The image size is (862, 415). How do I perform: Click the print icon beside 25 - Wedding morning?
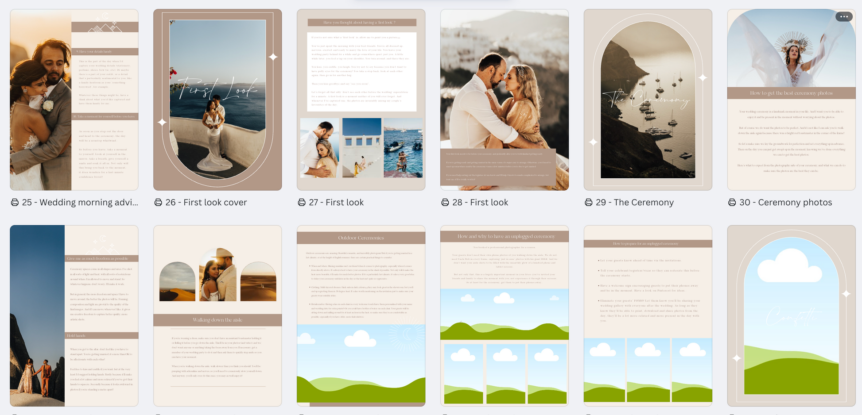[15, 202]
